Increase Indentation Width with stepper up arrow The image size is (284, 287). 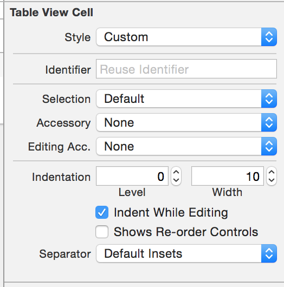click(x=272, y=172)
